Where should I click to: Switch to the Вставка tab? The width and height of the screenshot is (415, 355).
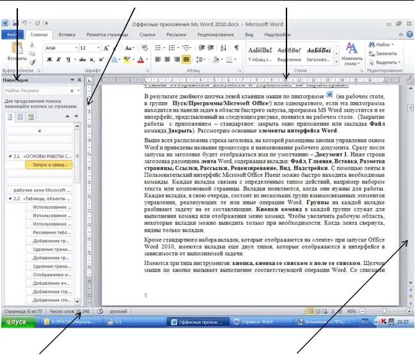click(x=67, y=34)
